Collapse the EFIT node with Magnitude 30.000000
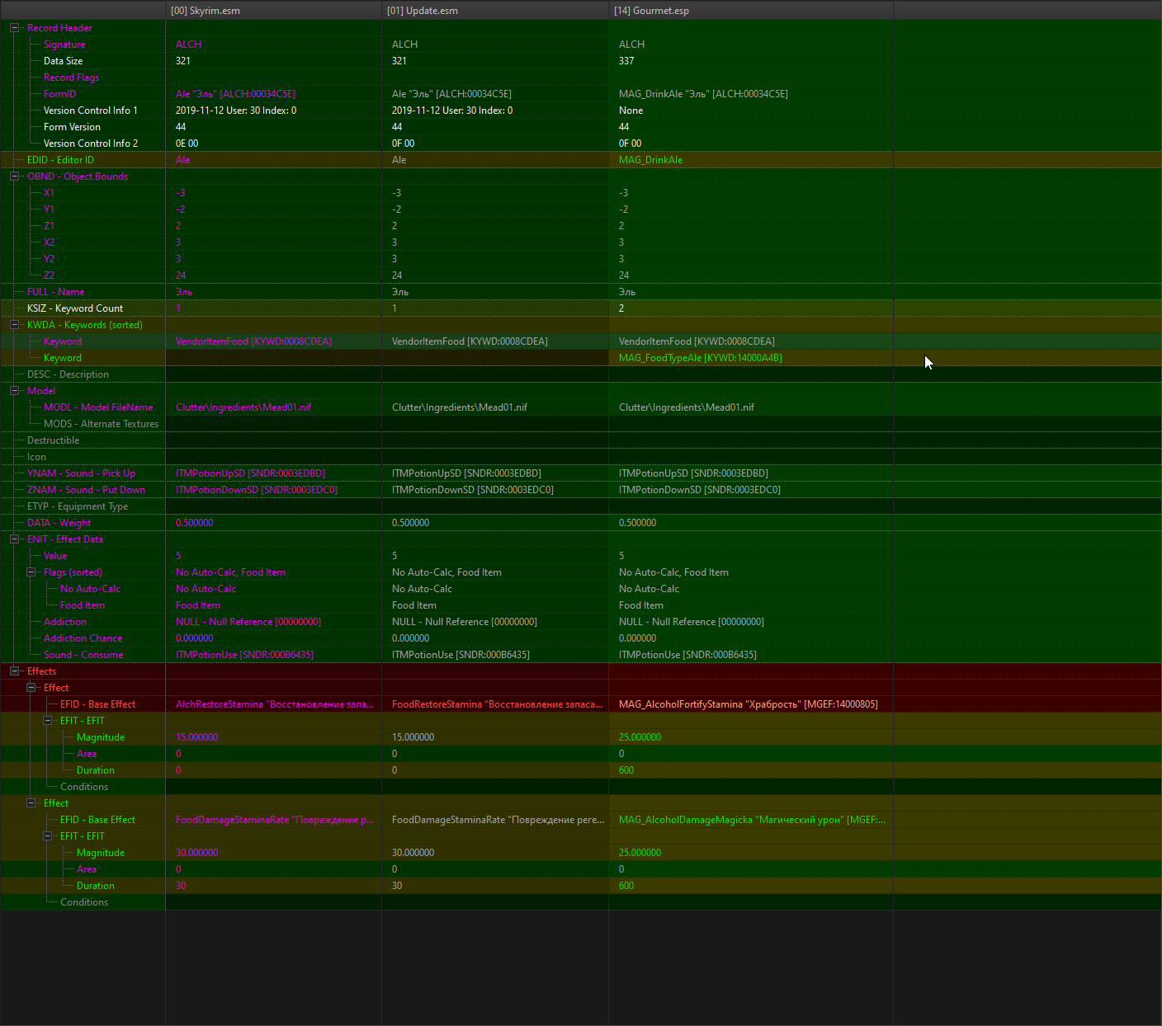 [47, 836]
